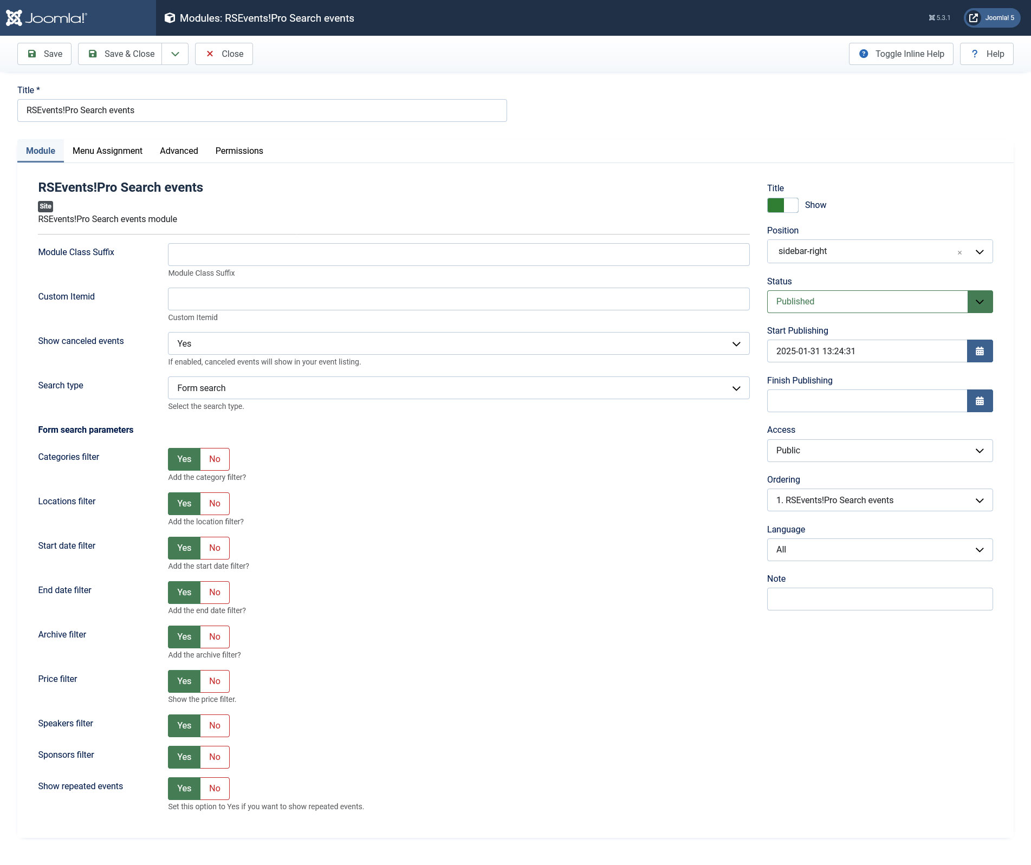Viewport: 1031px width, 865px height.
Task: Click the module cube icon in header
Action: pyautogui.click(x=170, y=18)
